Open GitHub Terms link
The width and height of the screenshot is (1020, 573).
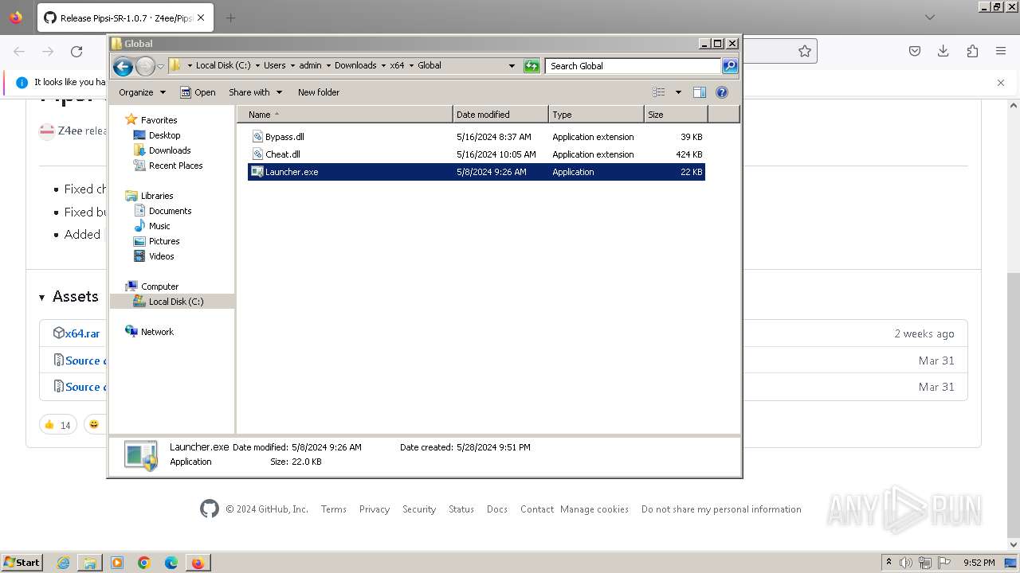pyautogui.click(x=334, y=509)
